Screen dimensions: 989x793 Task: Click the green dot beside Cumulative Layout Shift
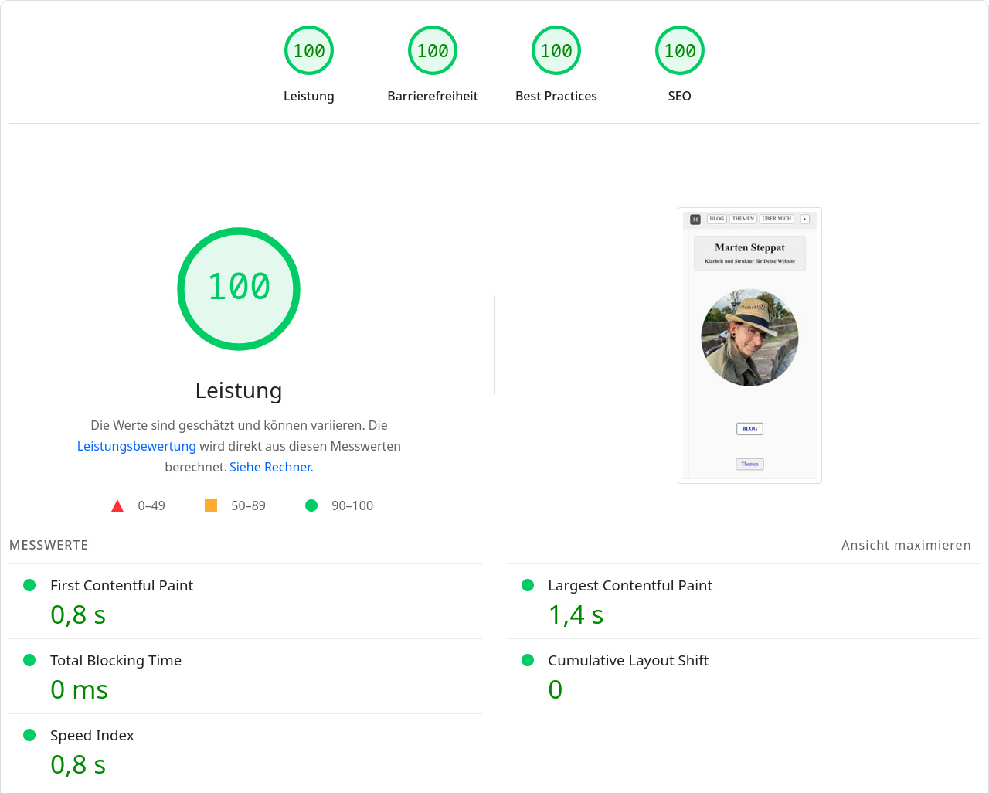pos(528,660)
